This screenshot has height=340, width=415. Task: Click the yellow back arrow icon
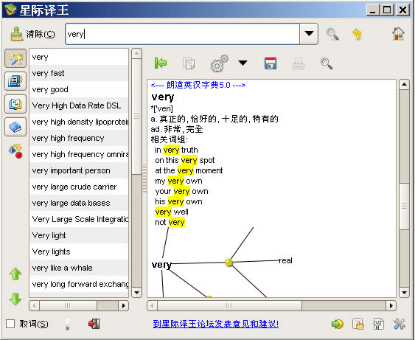tap(358, 34)
